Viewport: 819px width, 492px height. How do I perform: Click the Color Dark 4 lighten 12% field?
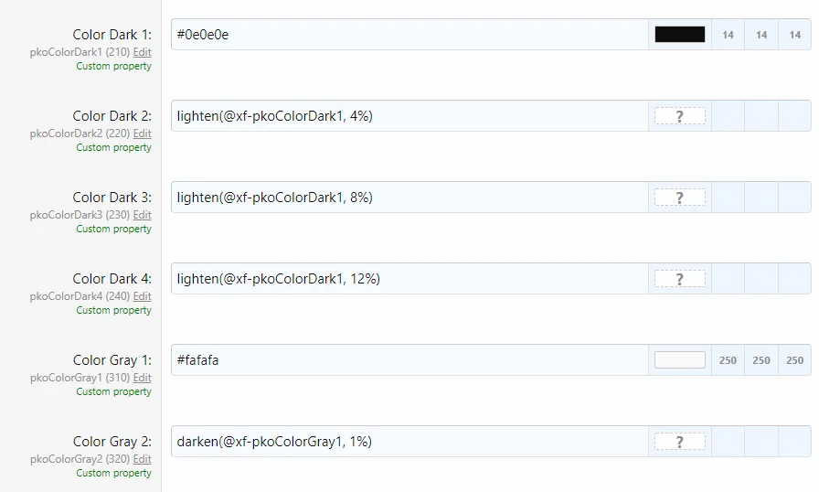[x=409, y=279]
